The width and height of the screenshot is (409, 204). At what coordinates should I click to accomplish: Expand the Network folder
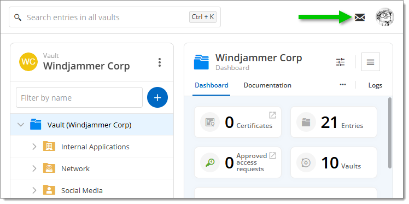click(x=34, y=168)
